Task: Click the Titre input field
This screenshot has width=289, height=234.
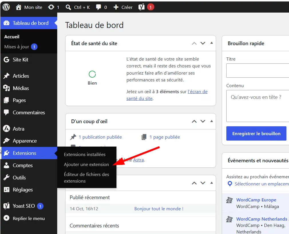Action: 258,71
